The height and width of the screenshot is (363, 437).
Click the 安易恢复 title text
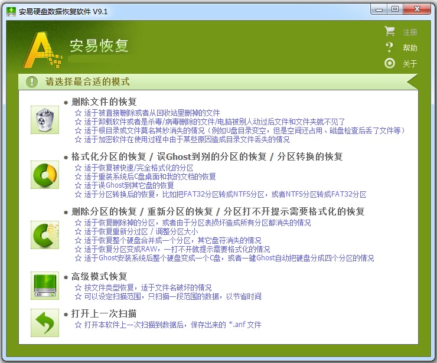99,46
